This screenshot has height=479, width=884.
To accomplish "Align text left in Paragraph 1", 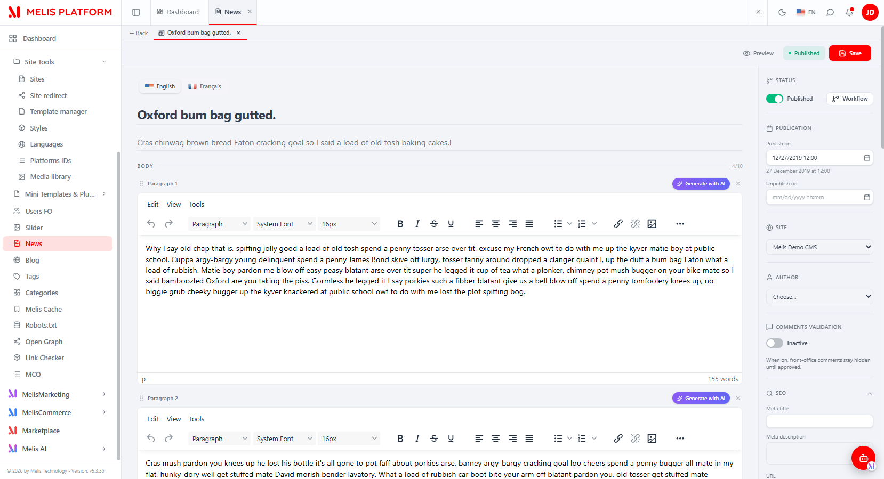I will pyautogui.click(x=479, y=224).
